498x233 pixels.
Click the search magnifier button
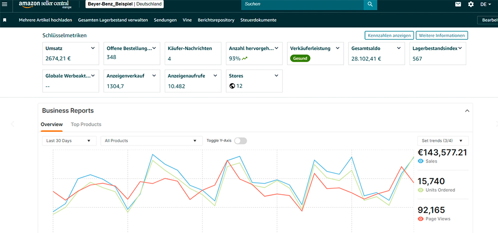[370, 4]
